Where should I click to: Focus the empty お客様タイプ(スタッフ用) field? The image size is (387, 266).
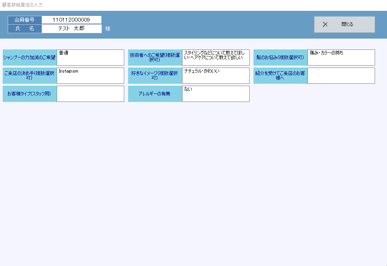point(90,94)
